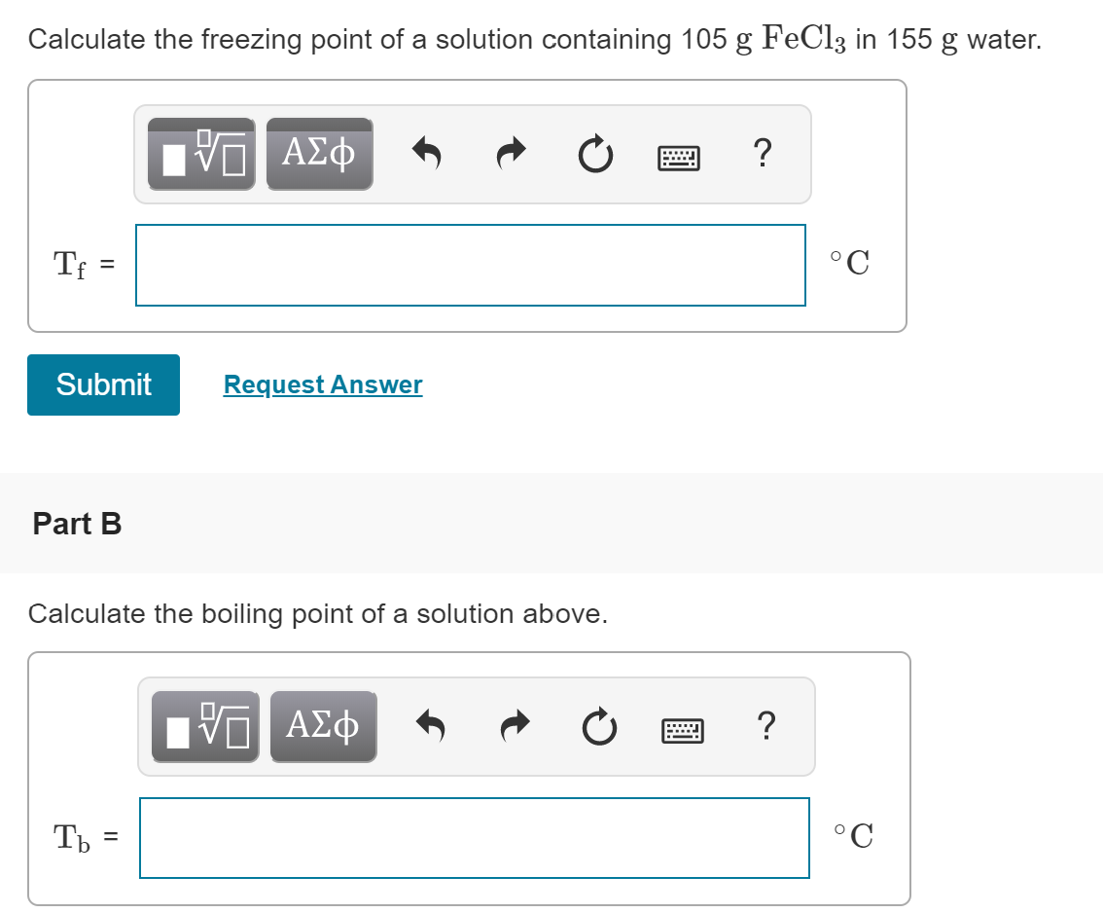
Task: Submit the freezing point answer
Action: coord(103,384)
